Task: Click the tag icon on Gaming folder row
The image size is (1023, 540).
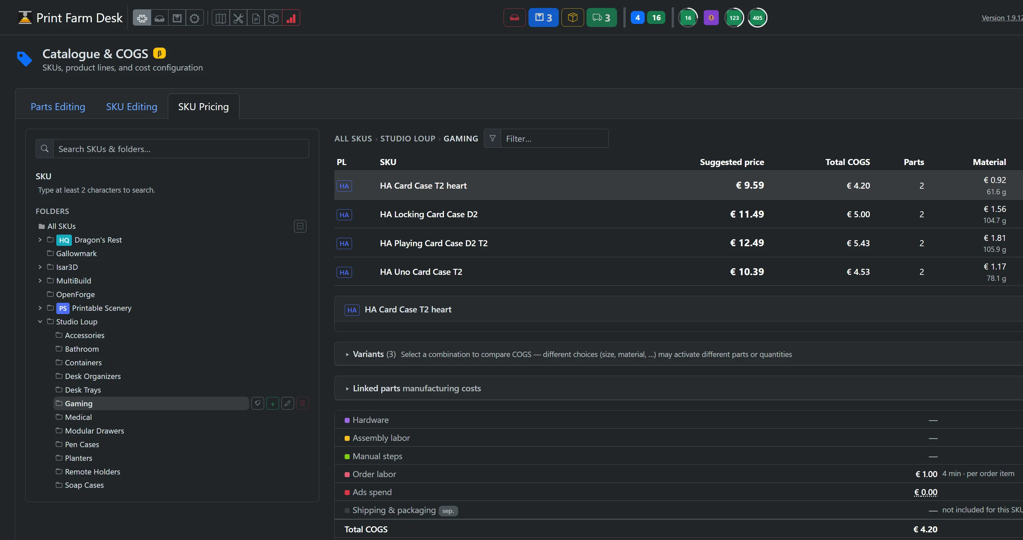Action: pyautogui.click(x=258, y=404)
